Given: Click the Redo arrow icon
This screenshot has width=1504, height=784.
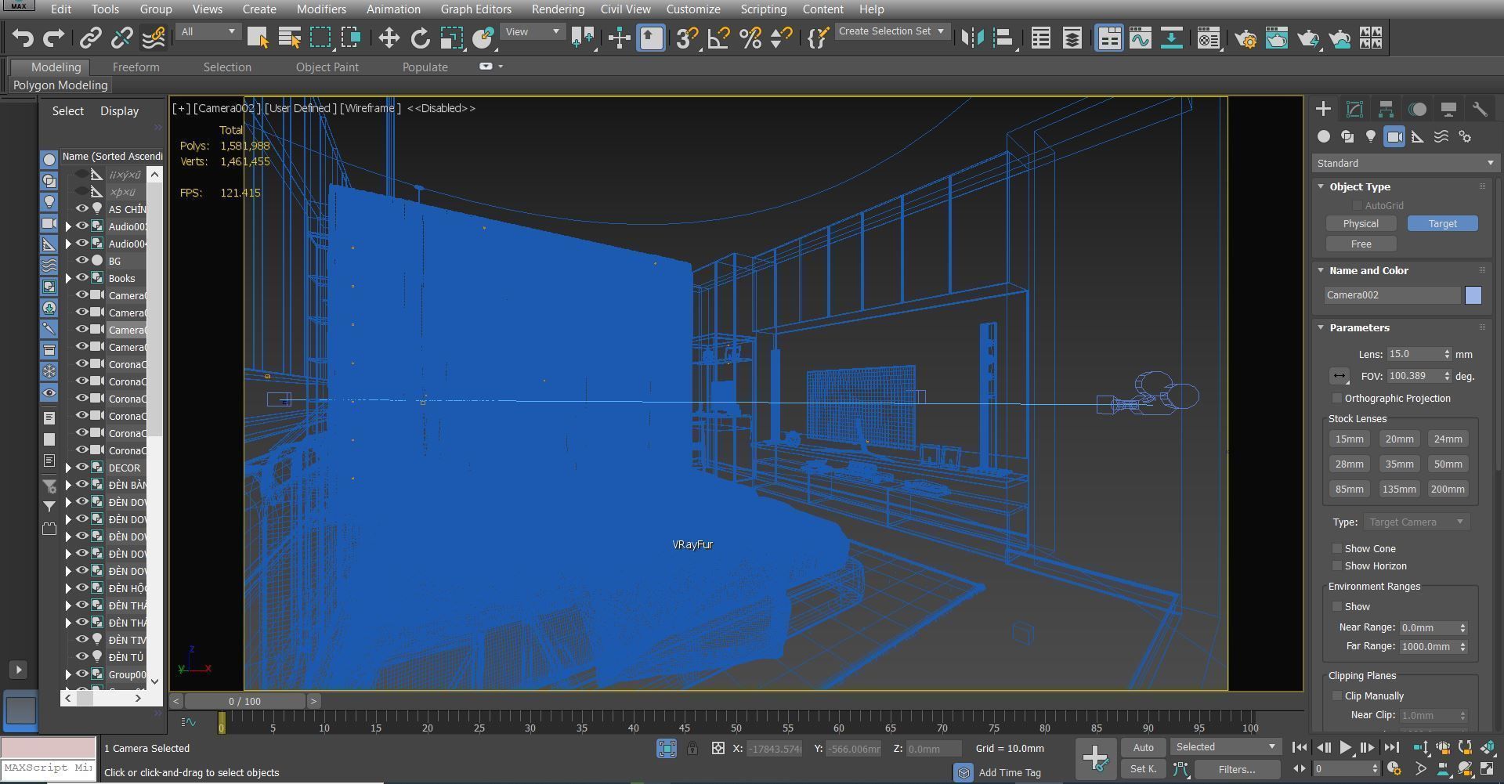Looking at the screenshot, I should [53, 38].
